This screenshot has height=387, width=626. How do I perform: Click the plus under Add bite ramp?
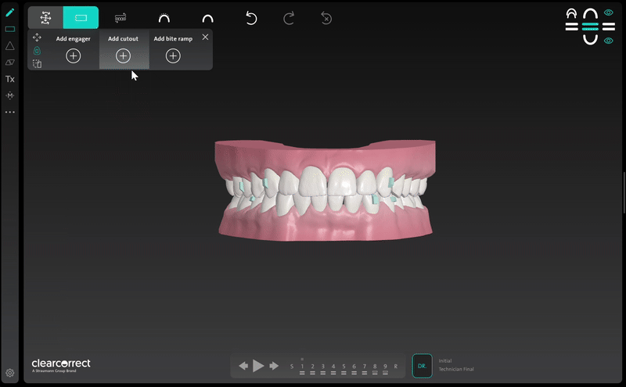click(173, 56)
